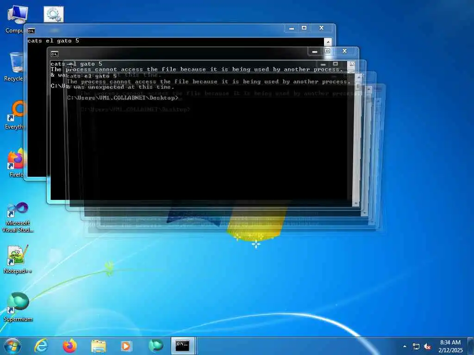
Task: Launch Firefox from the taskbar
Action: tap(69, 346)
